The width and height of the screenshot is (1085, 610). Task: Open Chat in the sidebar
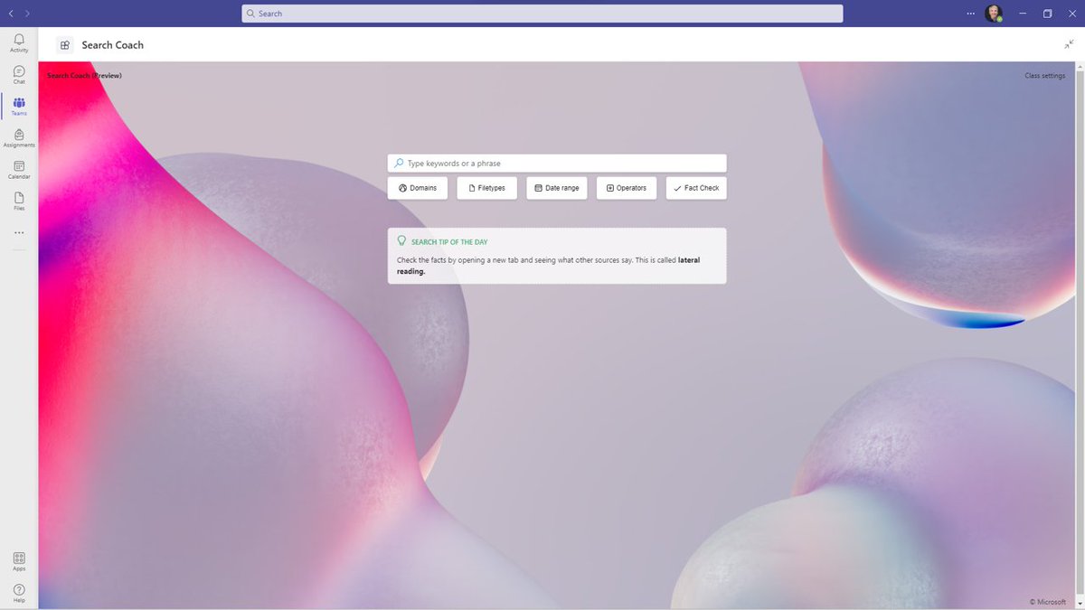[x=19, y=75]
